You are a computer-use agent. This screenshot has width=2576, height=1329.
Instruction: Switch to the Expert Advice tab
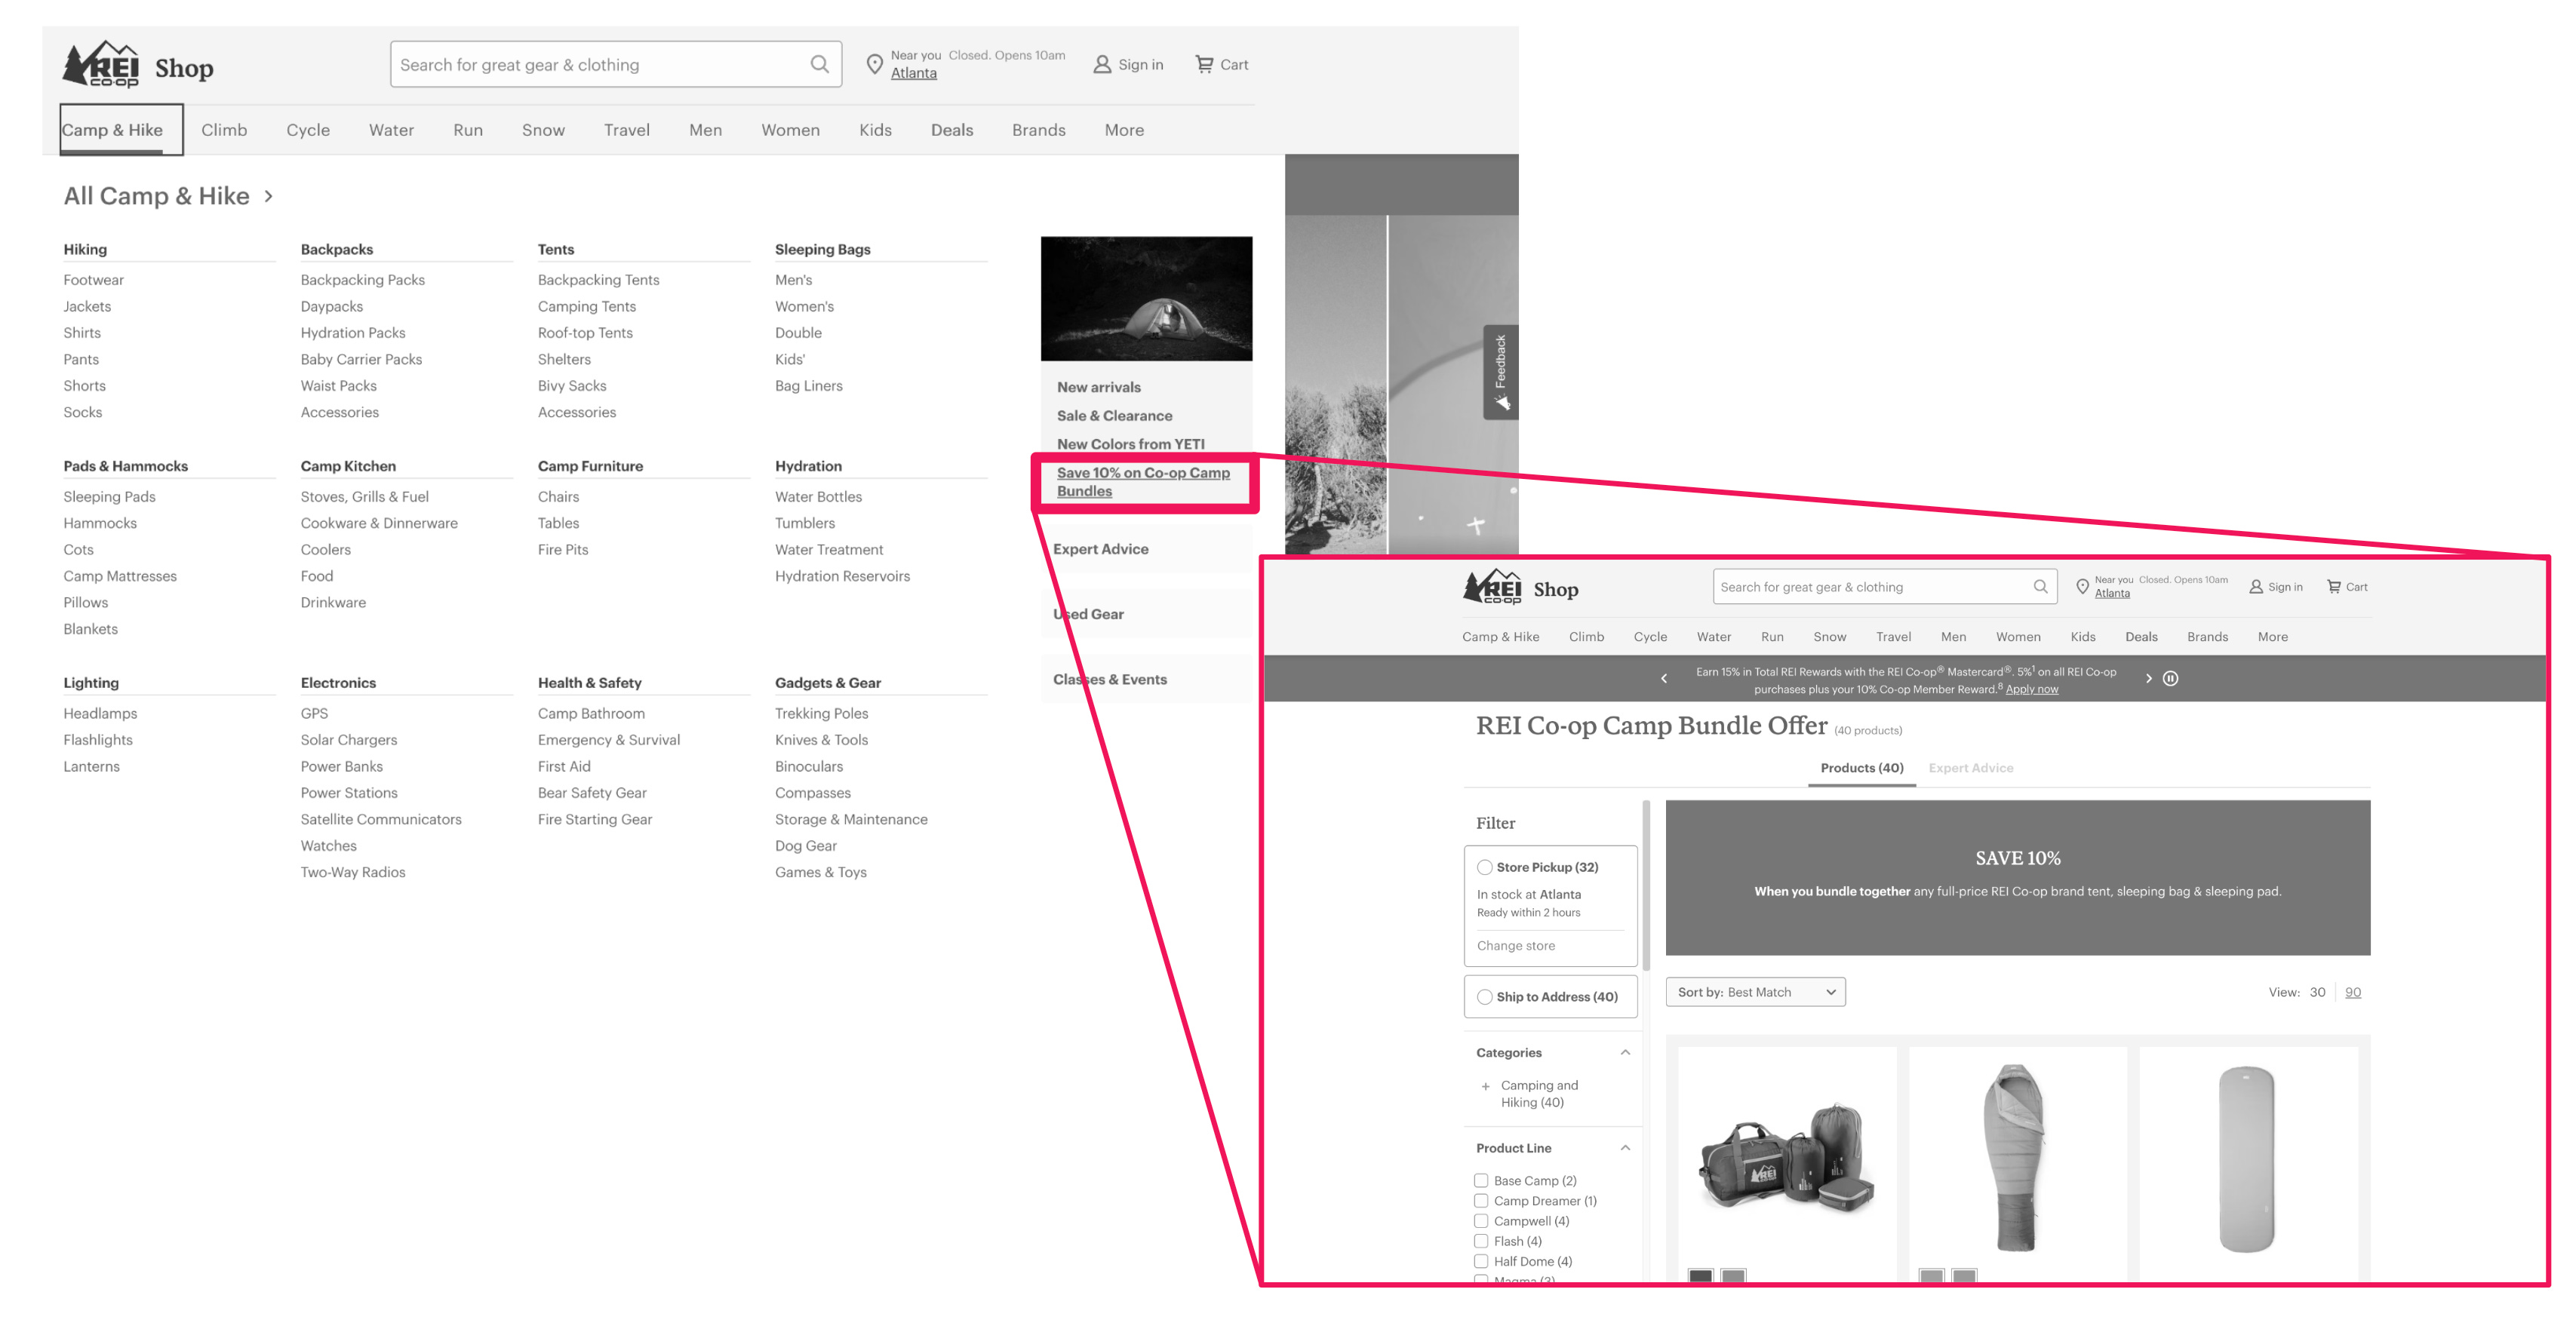(1970, 768)
